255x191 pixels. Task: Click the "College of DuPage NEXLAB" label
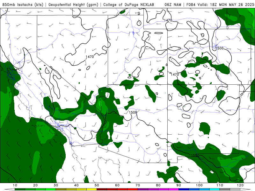pos(129,5)
